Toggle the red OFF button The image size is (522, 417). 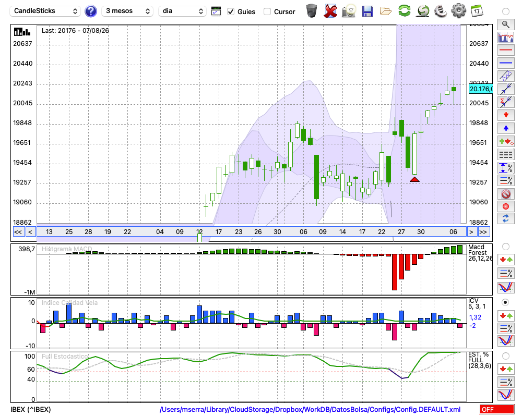tap(497, 409)
